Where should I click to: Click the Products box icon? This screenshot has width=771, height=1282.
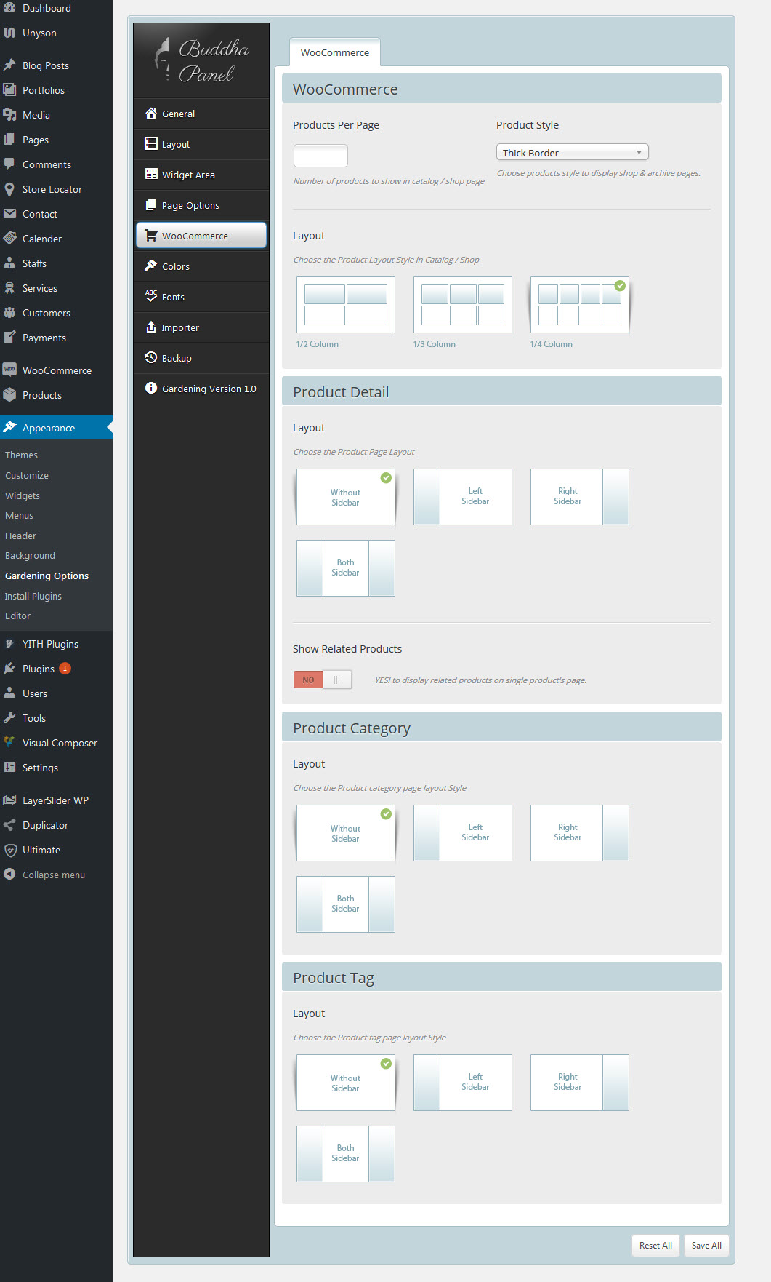point(9,395)
